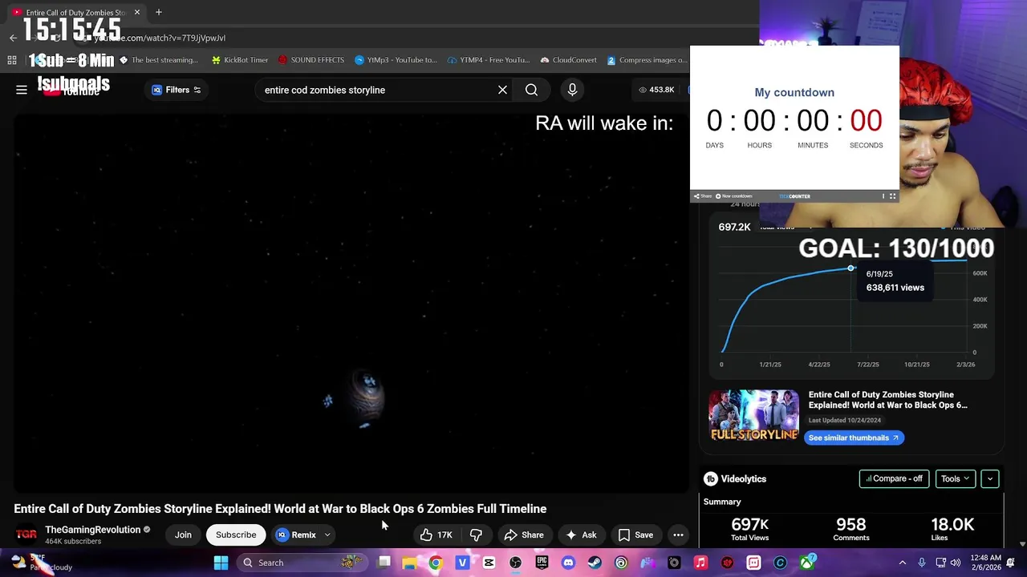The height and width of the screenshot is (577, 1027).
Task: Subscribe to TheGamingRevolution
Action: click(x=236, y=535)
